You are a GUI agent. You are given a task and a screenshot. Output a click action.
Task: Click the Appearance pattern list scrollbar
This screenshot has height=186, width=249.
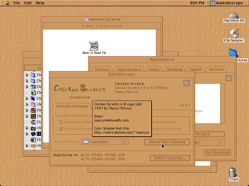(x=223, y=104)
